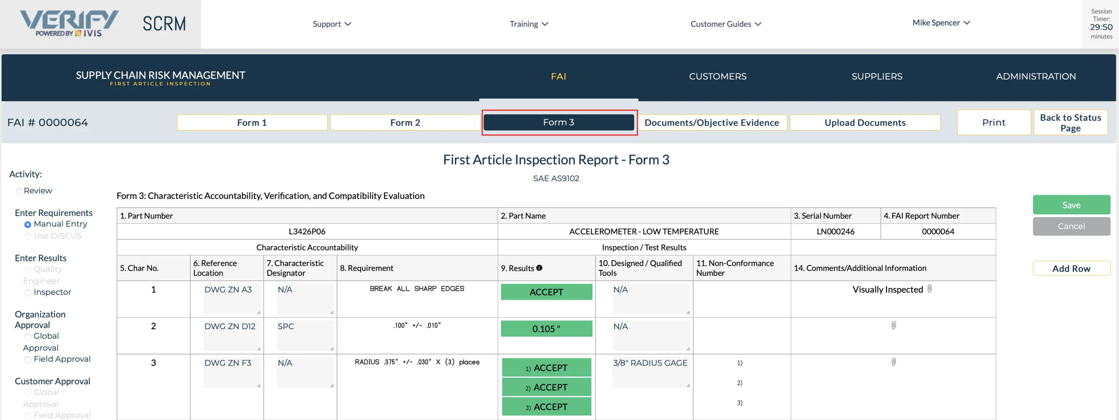Viewport: 1119px width, 420px height.
Task: Select Inspector radio button
Action: point(28,293)
